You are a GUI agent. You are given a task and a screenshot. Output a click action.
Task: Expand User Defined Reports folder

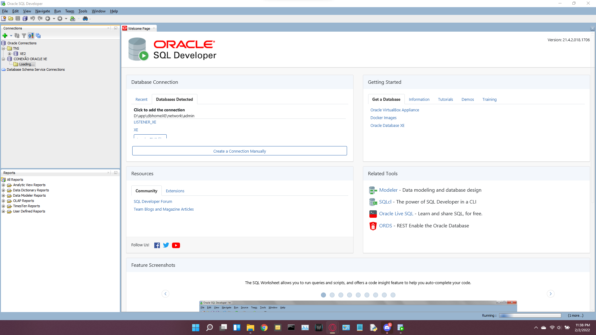tap(3, 211)
